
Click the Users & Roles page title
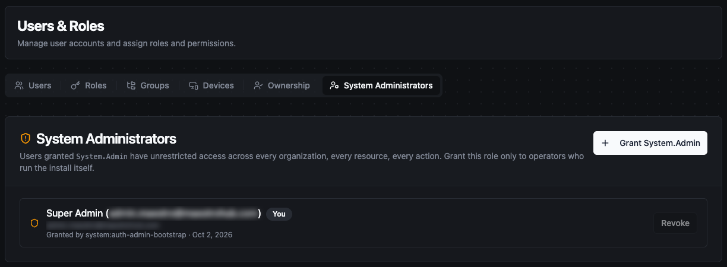61,26
